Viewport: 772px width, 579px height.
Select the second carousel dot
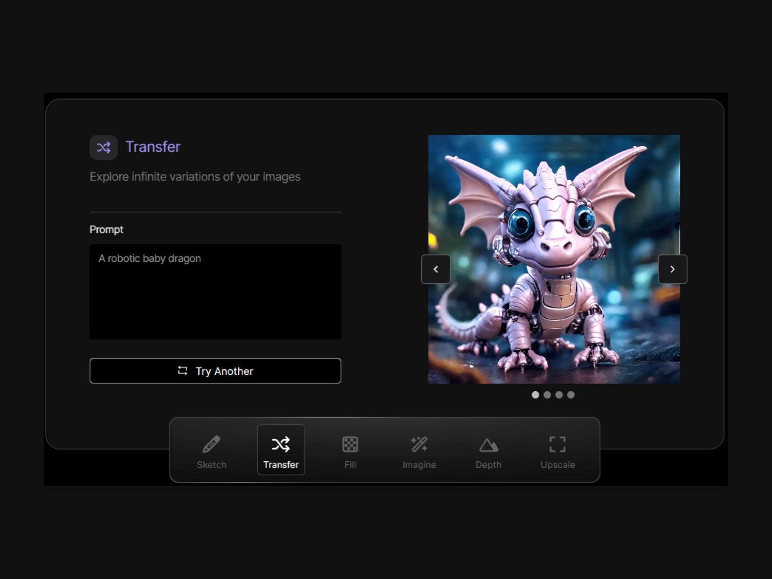tap(547, 394)
